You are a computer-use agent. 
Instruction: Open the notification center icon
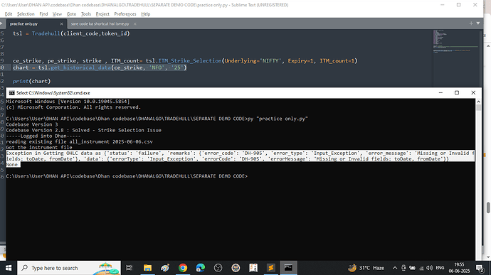pyautogui.click(x=480, y=268)
